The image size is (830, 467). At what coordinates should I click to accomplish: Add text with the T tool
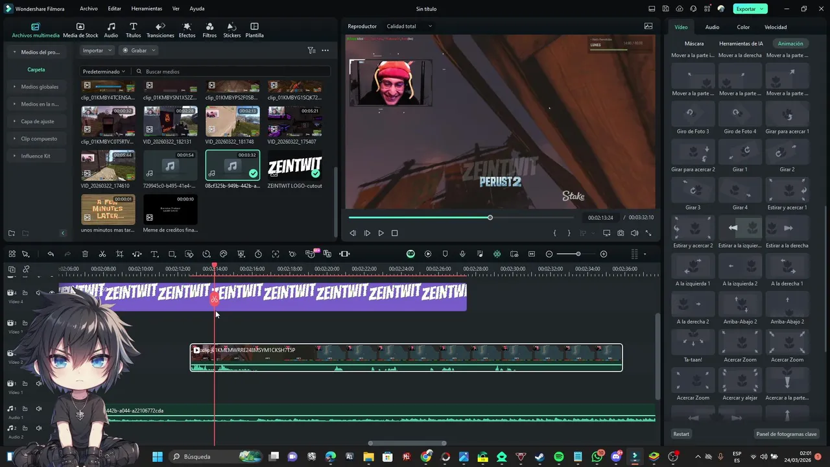[154, 254]
